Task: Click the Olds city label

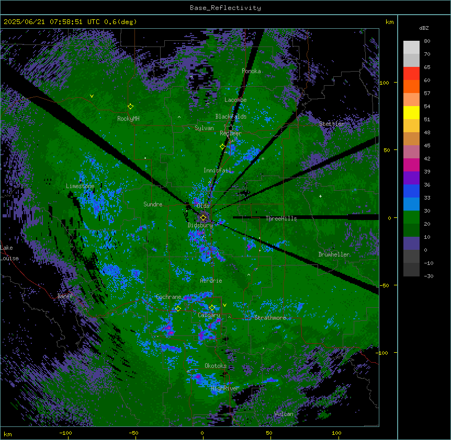Action: coord(203,206)
